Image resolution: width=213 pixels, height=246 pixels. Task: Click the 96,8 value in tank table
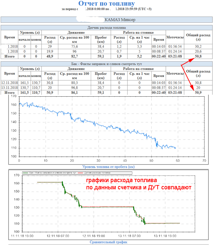click(x=75, y=88)
